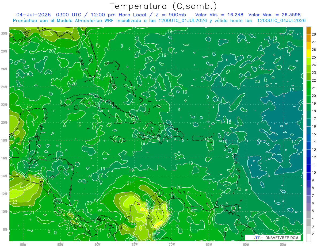Click the 65W longitude axis label
321x248 pixels.
209,245
